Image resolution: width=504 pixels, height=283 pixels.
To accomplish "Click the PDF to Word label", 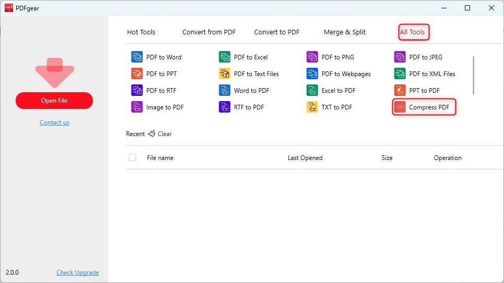I will (164, 57).
